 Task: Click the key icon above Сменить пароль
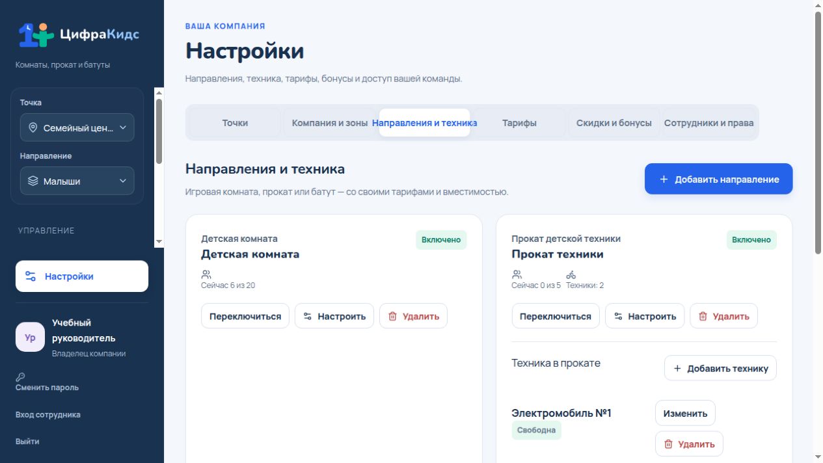tap(20, 377)
